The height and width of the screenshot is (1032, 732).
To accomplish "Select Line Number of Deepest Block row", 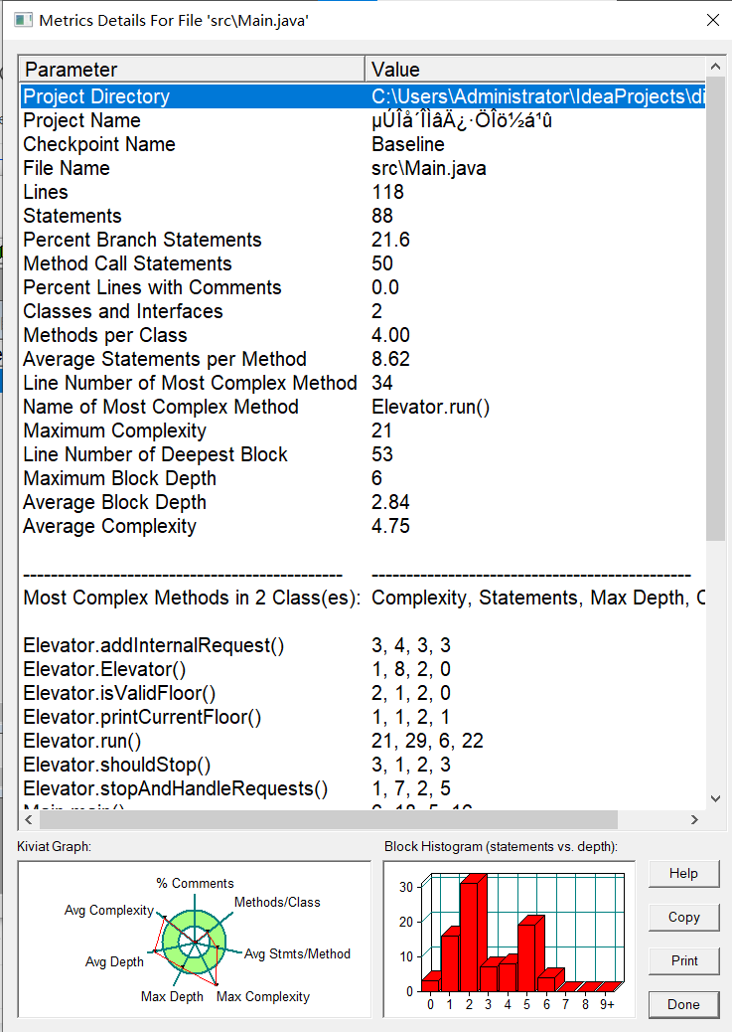I will tap(363, 454).
